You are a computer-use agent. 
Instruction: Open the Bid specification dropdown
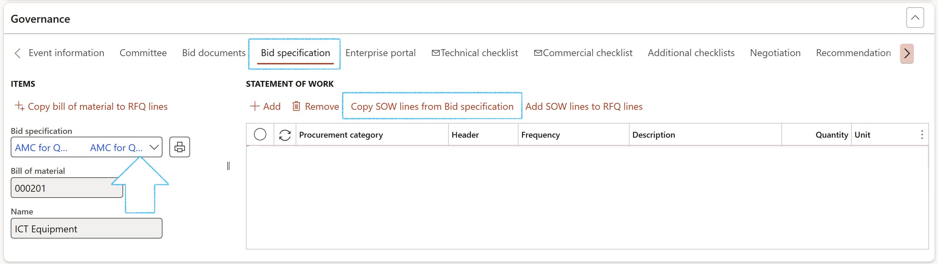154,147
